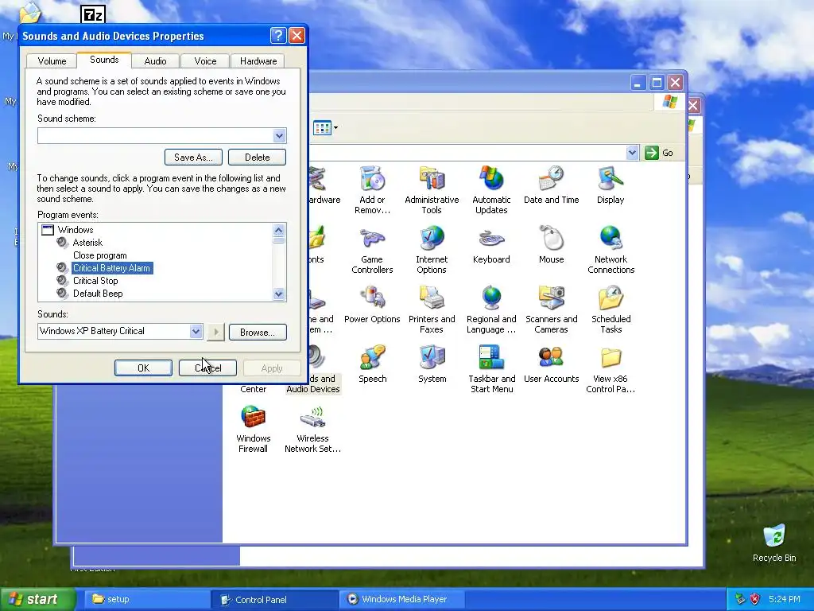Click Program events scroll down arrow
Image resolution: width=814 pixels, height=611 pixels.
(x=279, y=294)
